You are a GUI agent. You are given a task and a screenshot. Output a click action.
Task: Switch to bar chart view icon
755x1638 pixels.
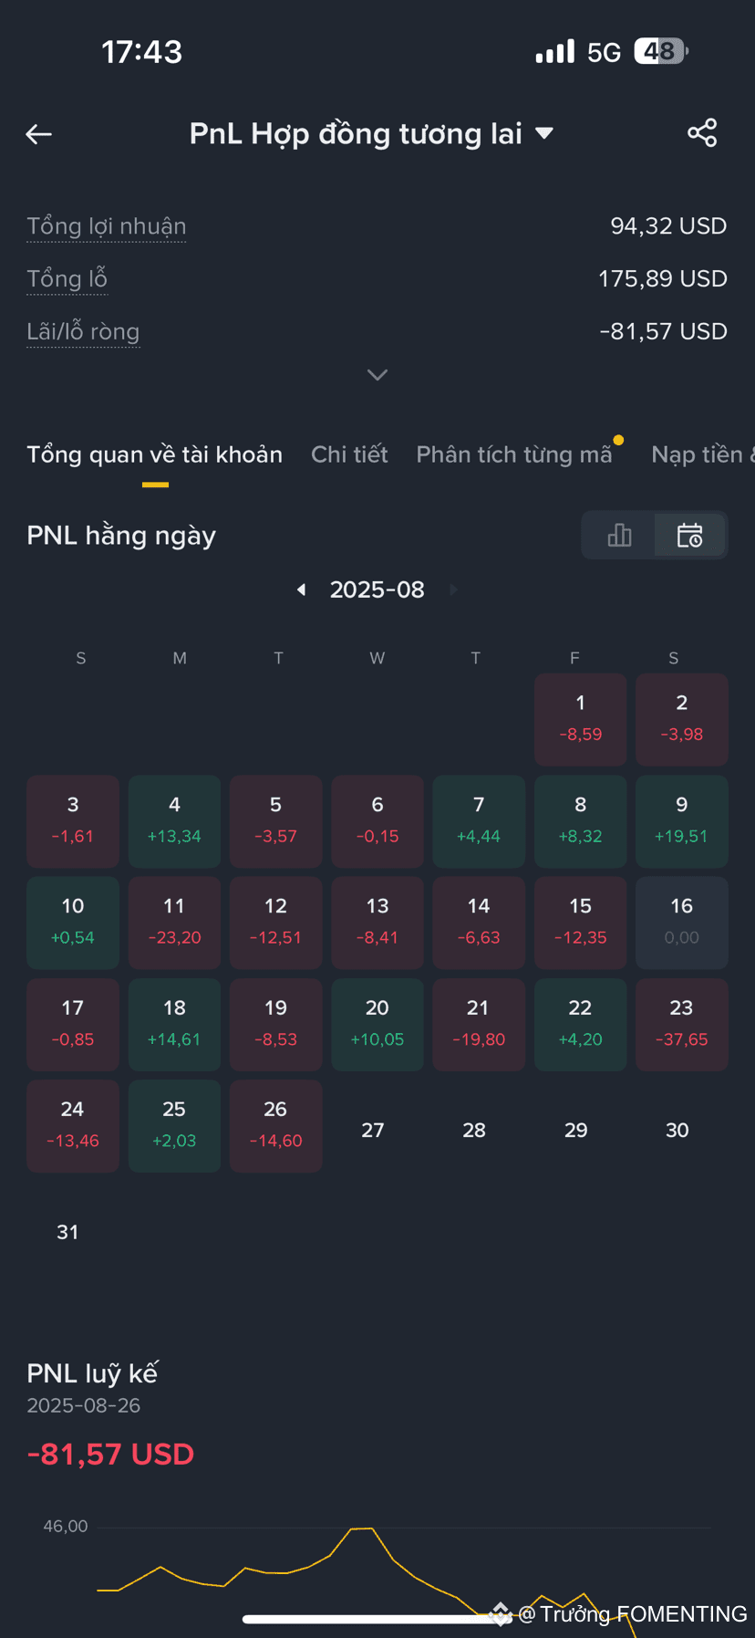pyautogui.click(x=619, y=535)
